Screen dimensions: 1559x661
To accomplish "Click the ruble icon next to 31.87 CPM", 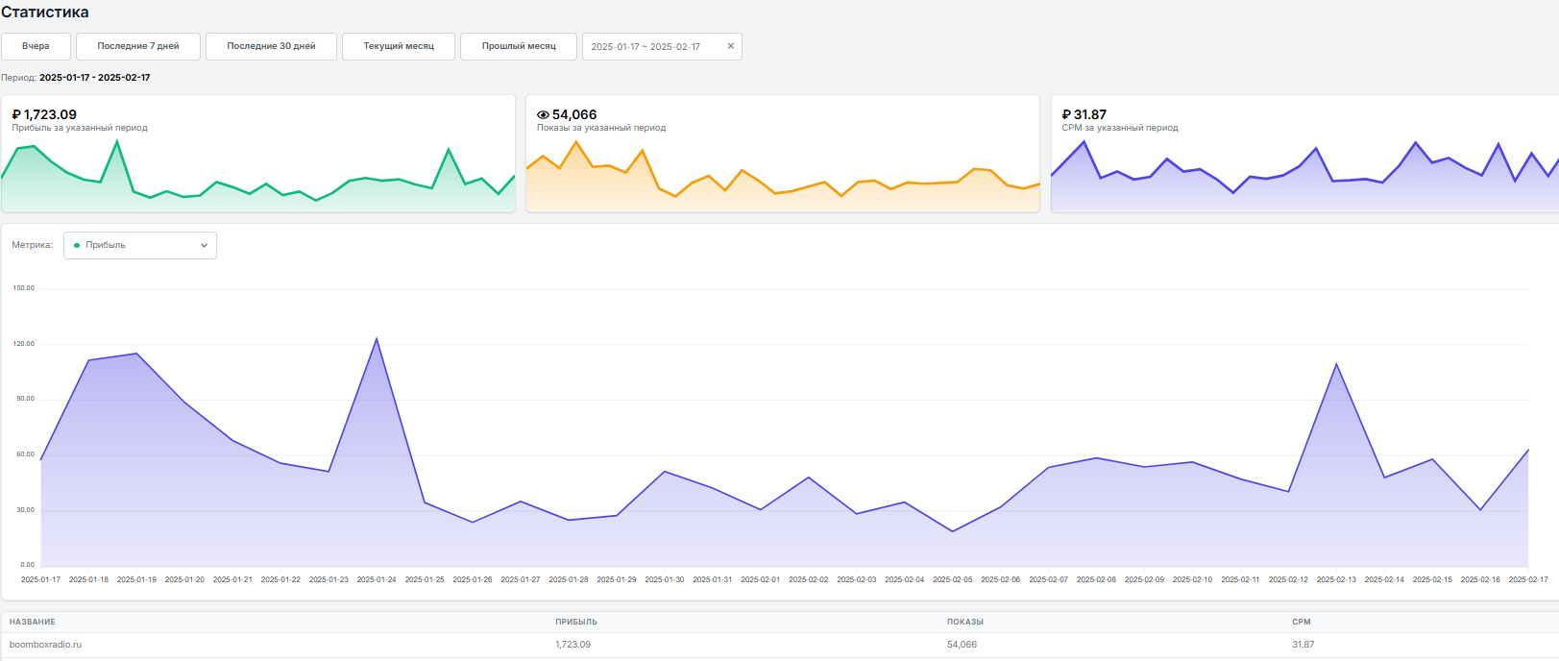I will [x=1066, y=115].
